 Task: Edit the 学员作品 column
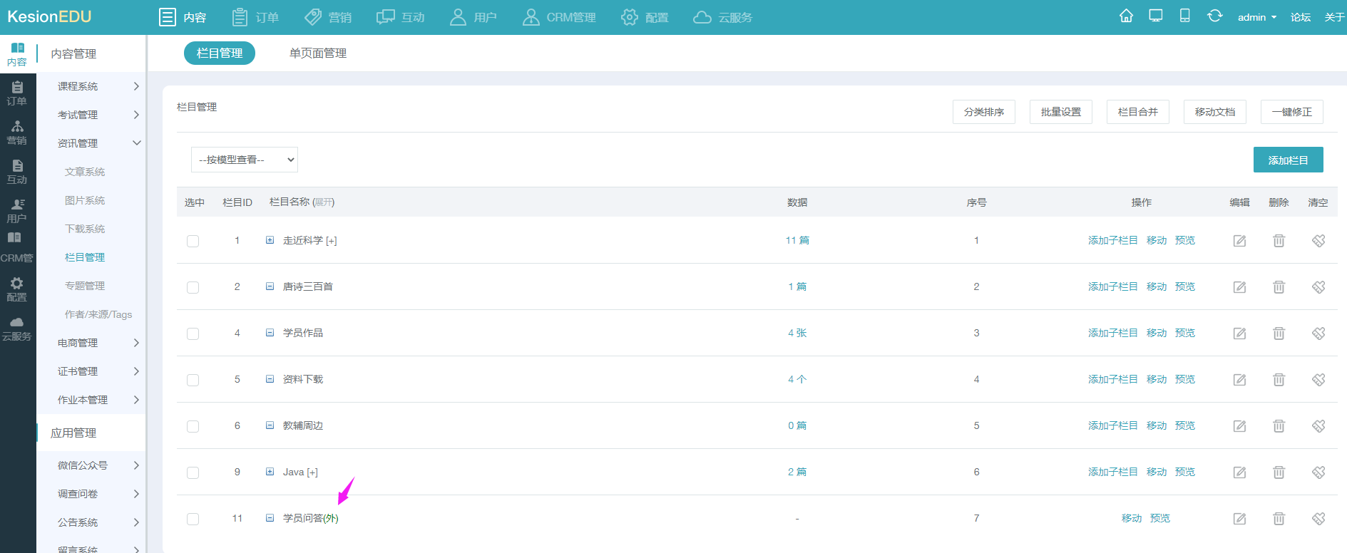1240,334
